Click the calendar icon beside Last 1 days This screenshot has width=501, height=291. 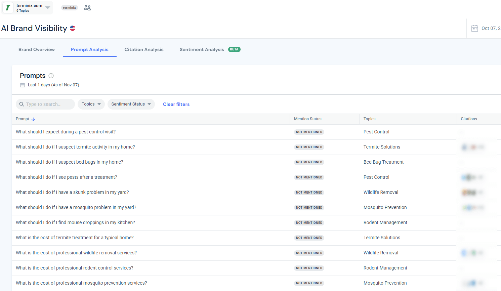(23, 85)
